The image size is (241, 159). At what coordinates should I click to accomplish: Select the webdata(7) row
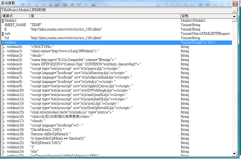pos(116,77)
